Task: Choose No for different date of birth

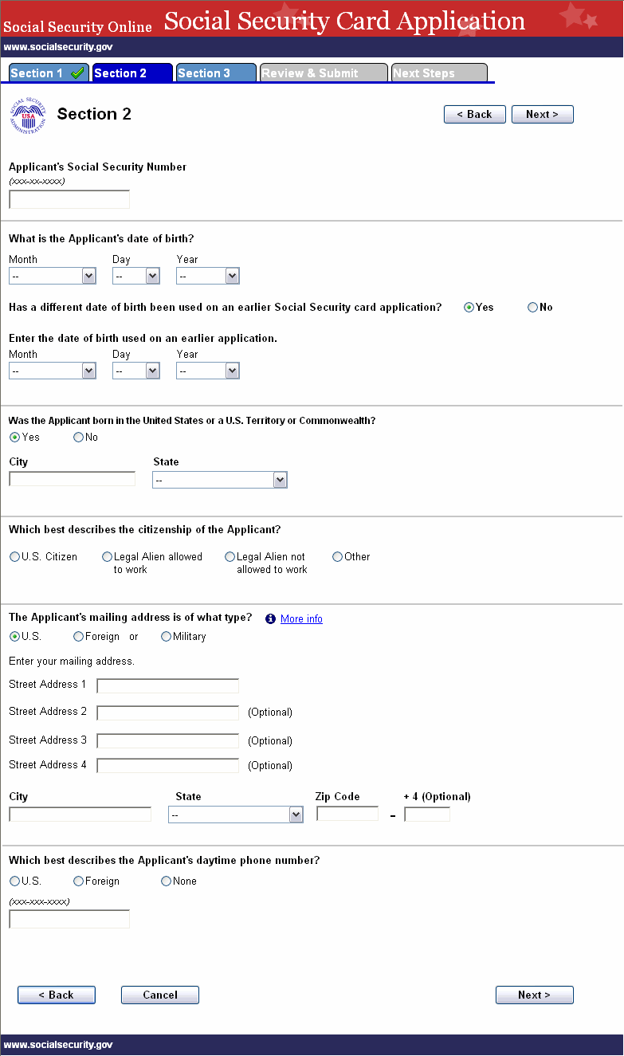Action: [533, 308]
